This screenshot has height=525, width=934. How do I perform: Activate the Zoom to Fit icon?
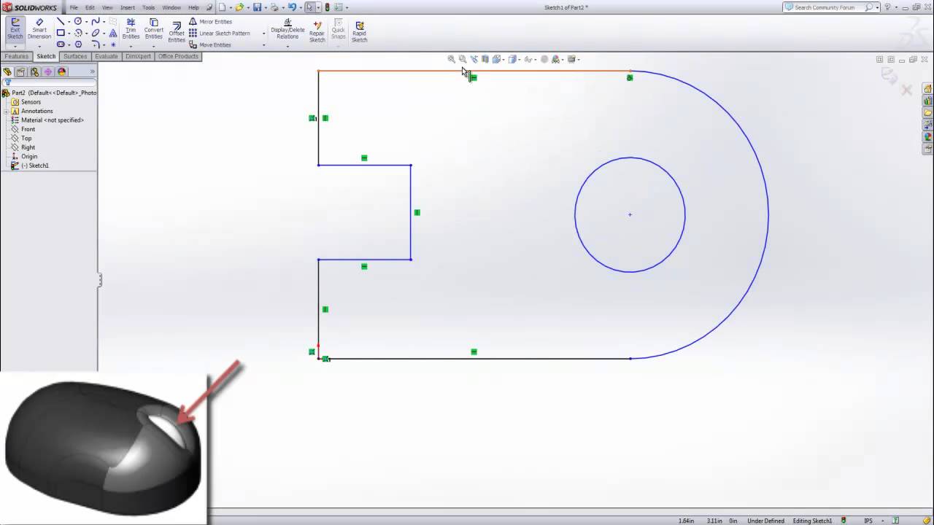coord(451,59)
